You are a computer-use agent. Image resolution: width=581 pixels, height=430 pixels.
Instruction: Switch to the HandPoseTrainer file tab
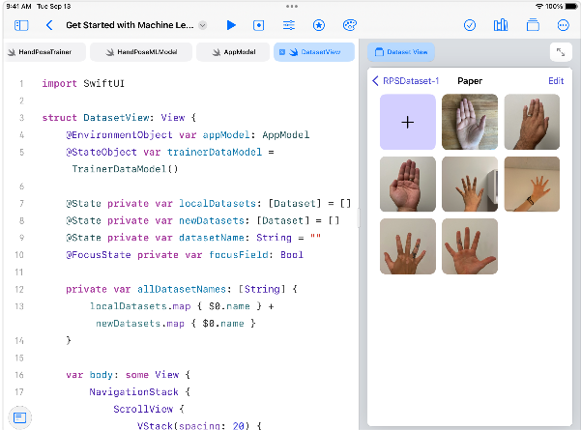tap(44, 52)
